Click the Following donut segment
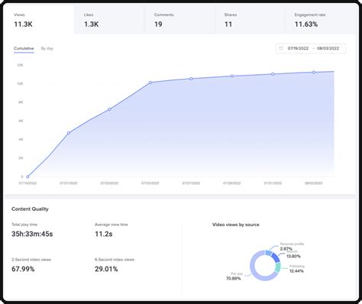 278,267
